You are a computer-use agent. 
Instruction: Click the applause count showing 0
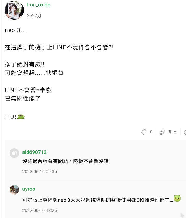pos(151,132)
